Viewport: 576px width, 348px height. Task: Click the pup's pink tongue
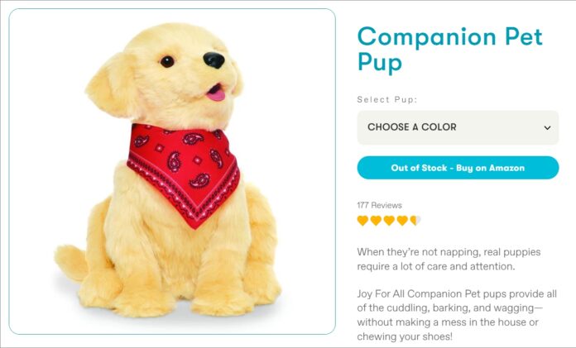(216, 93)
